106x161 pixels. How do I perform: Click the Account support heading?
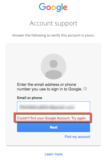pos(54,24)
